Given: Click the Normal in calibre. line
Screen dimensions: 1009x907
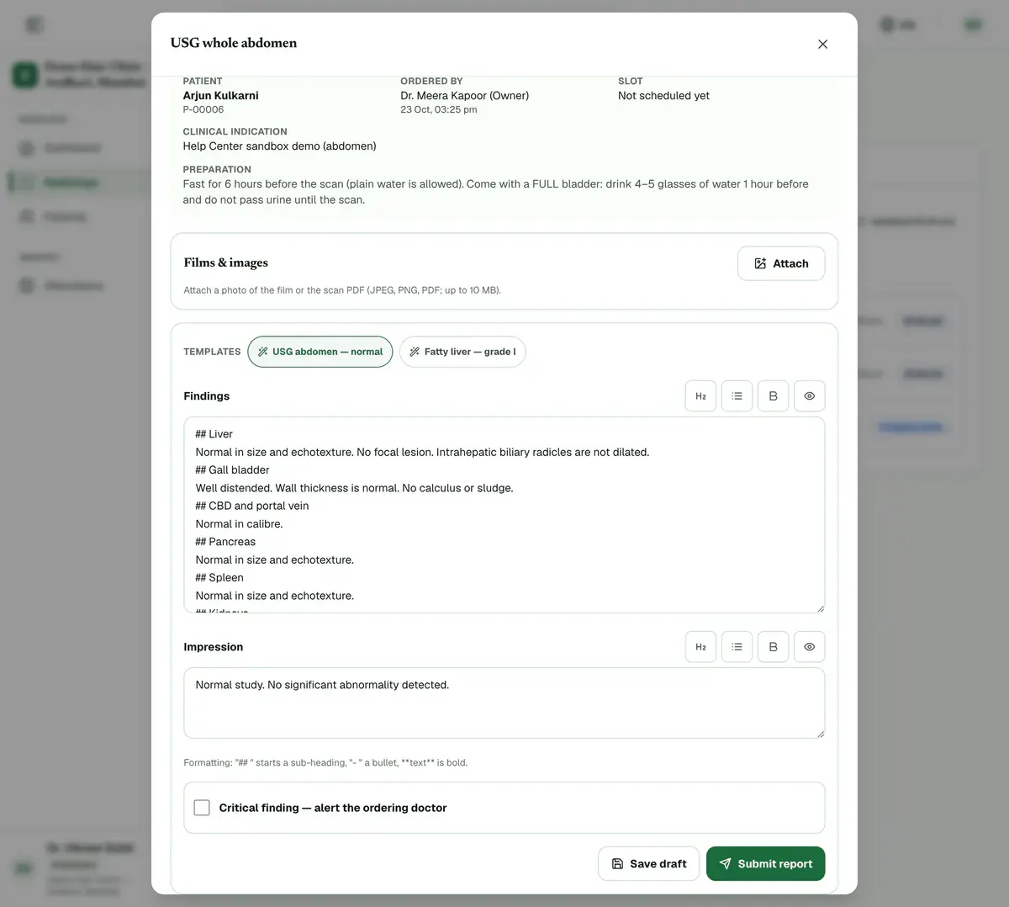Looking at the screenshot, I should [239, 524].
